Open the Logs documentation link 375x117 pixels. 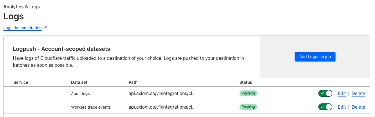(22, 28)
